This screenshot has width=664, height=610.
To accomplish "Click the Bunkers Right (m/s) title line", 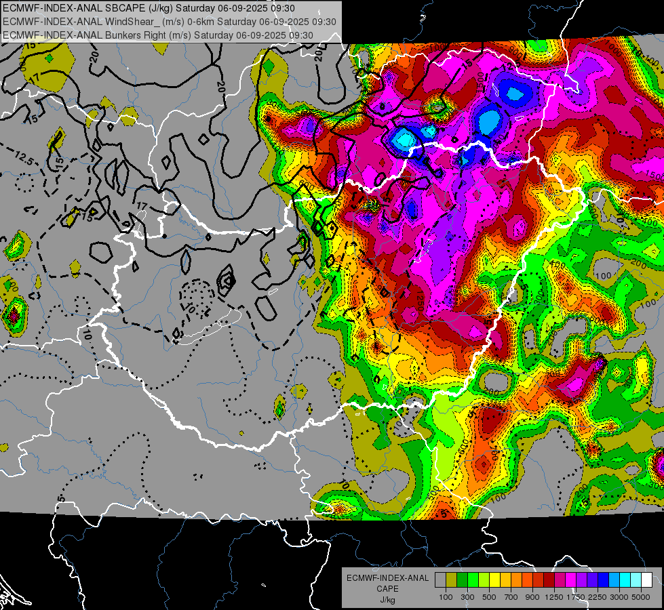I will pyautogui.click(x=158, y=35).
